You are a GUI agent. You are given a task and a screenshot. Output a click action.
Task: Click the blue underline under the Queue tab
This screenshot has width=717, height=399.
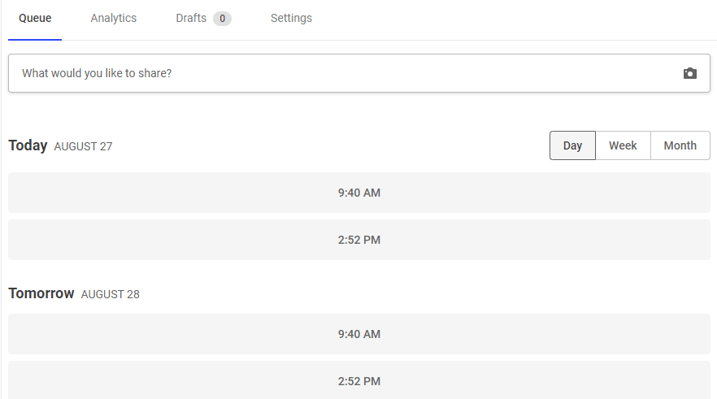35,40
